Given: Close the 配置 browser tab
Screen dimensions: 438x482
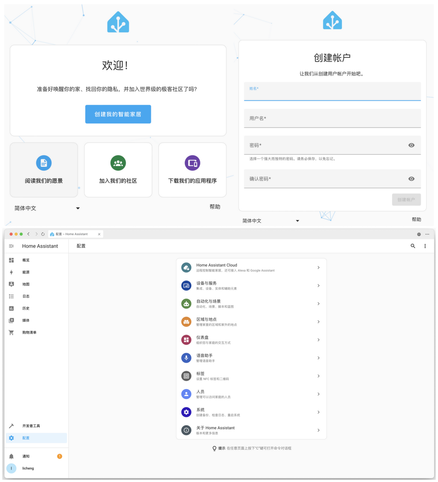Looking at the screenshot, I should coord(99,234).
